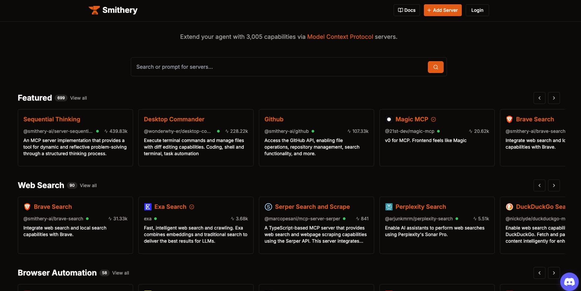This screenshot has width=581, height=291.
Task: Click @marcopesani/mcp-server-serper handle text
Action: [x=302, y=219]
